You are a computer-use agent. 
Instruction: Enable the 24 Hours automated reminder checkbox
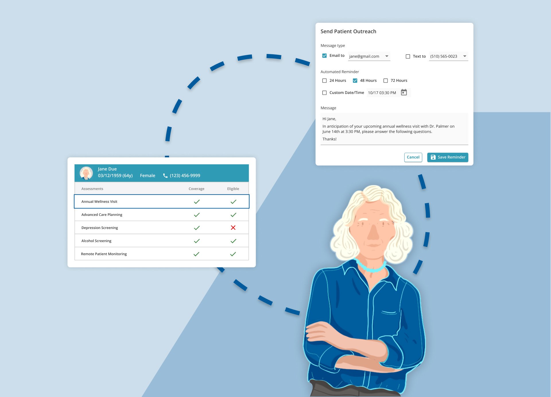point(324,80)
